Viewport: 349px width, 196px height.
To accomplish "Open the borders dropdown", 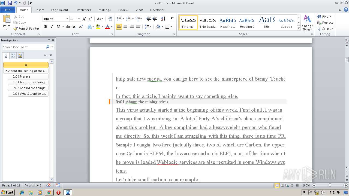I will (171, 27).
